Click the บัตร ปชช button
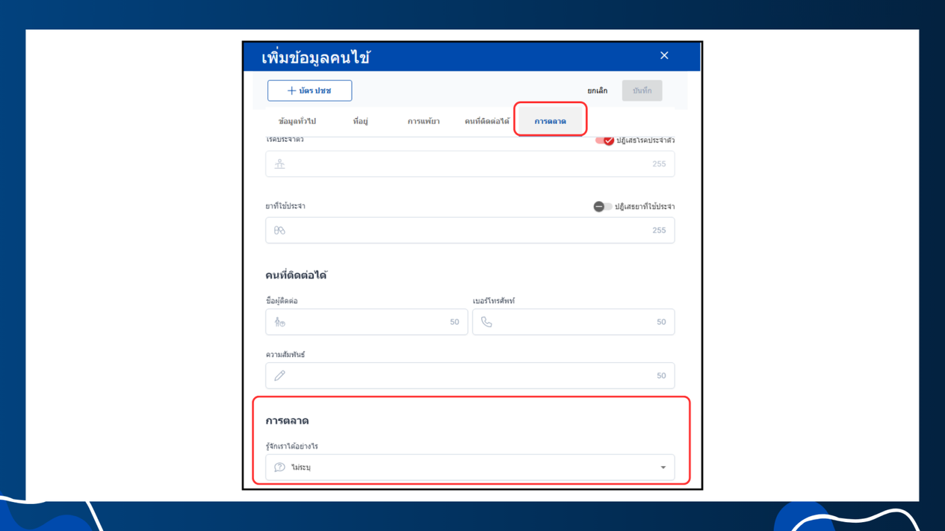 point(310,90)
